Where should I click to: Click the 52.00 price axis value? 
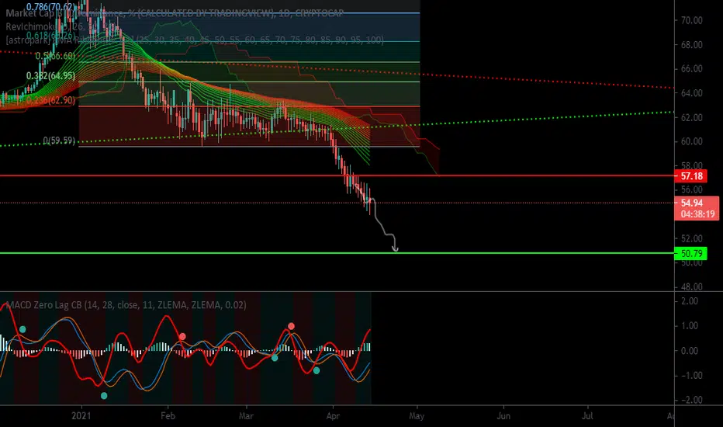pos(692,238)
